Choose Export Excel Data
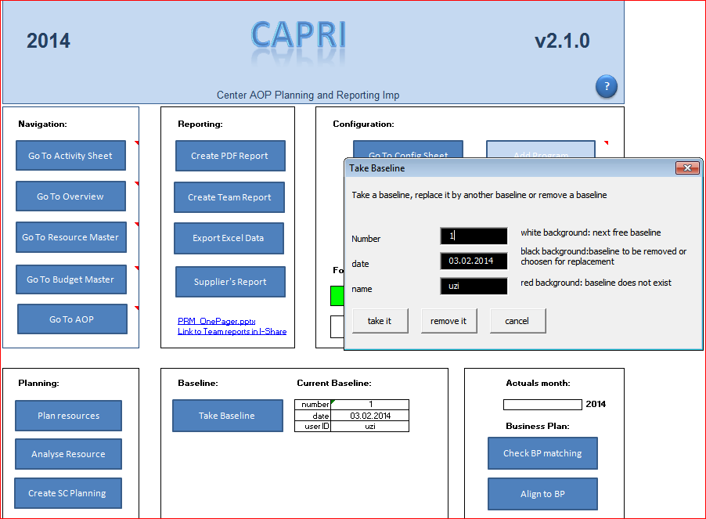The image size is (706, 519). [x=229, y=238]
